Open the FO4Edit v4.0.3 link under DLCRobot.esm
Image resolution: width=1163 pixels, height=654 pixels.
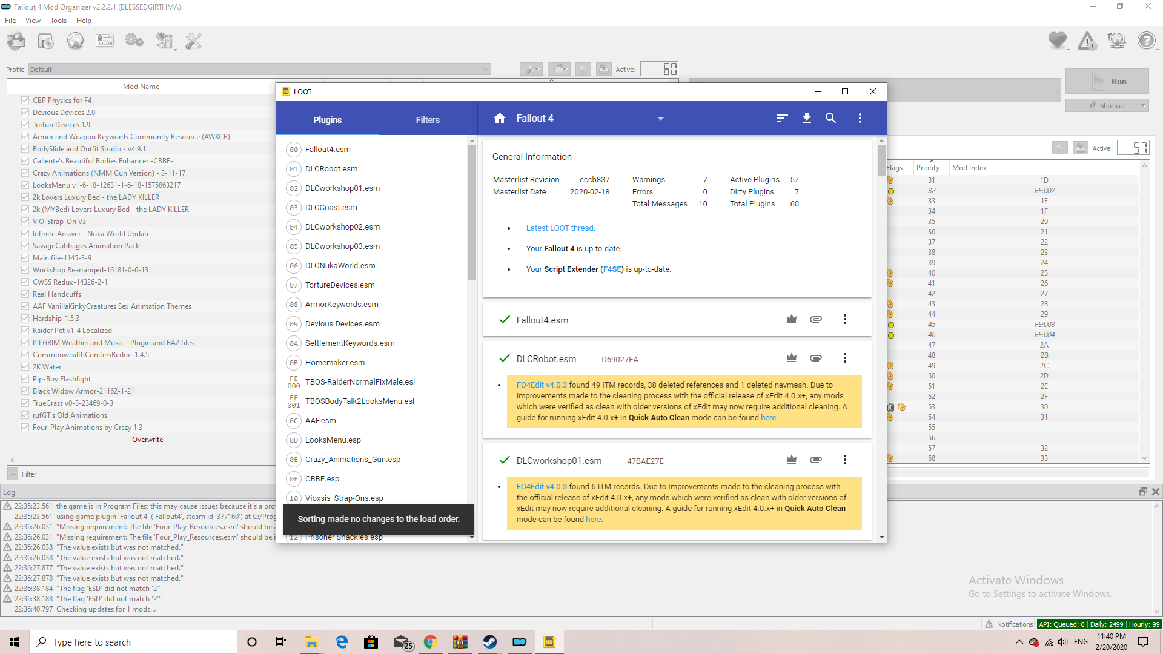point(542,385)
